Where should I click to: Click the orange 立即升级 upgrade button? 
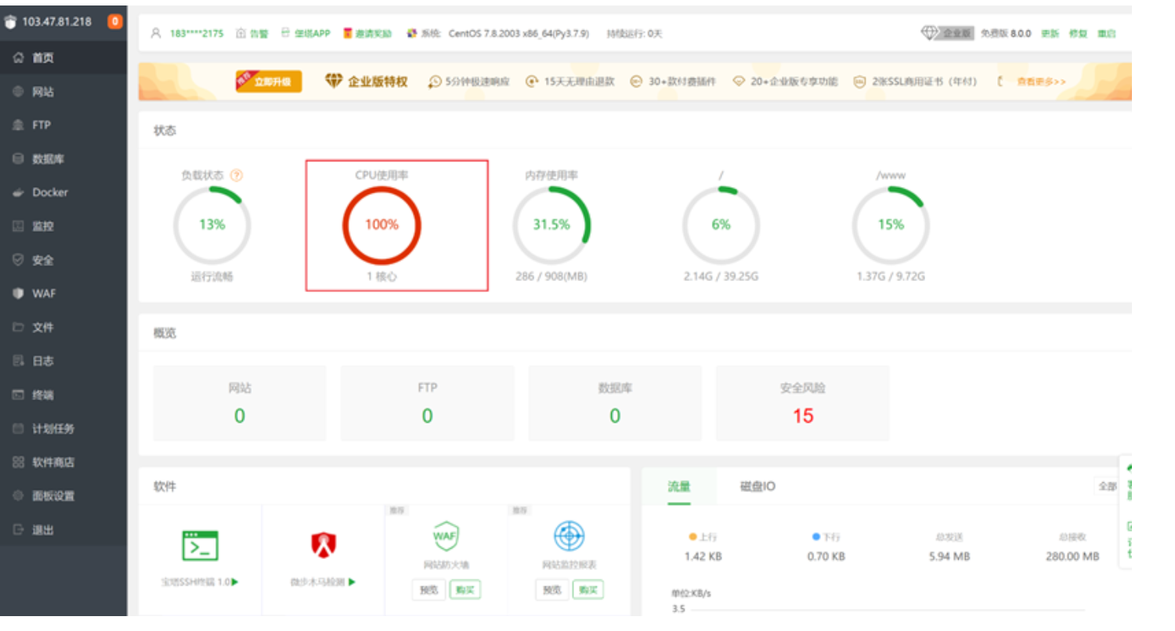point(269,81)
